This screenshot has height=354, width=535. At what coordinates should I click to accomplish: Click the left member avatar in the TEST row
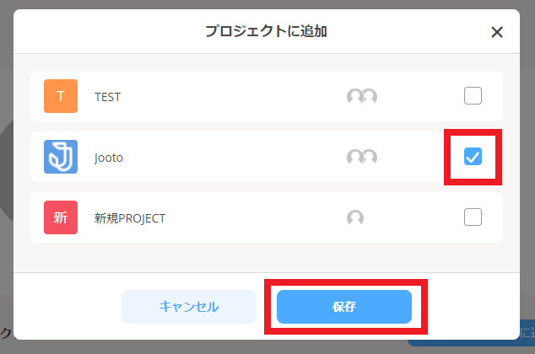tap(355, 96)
